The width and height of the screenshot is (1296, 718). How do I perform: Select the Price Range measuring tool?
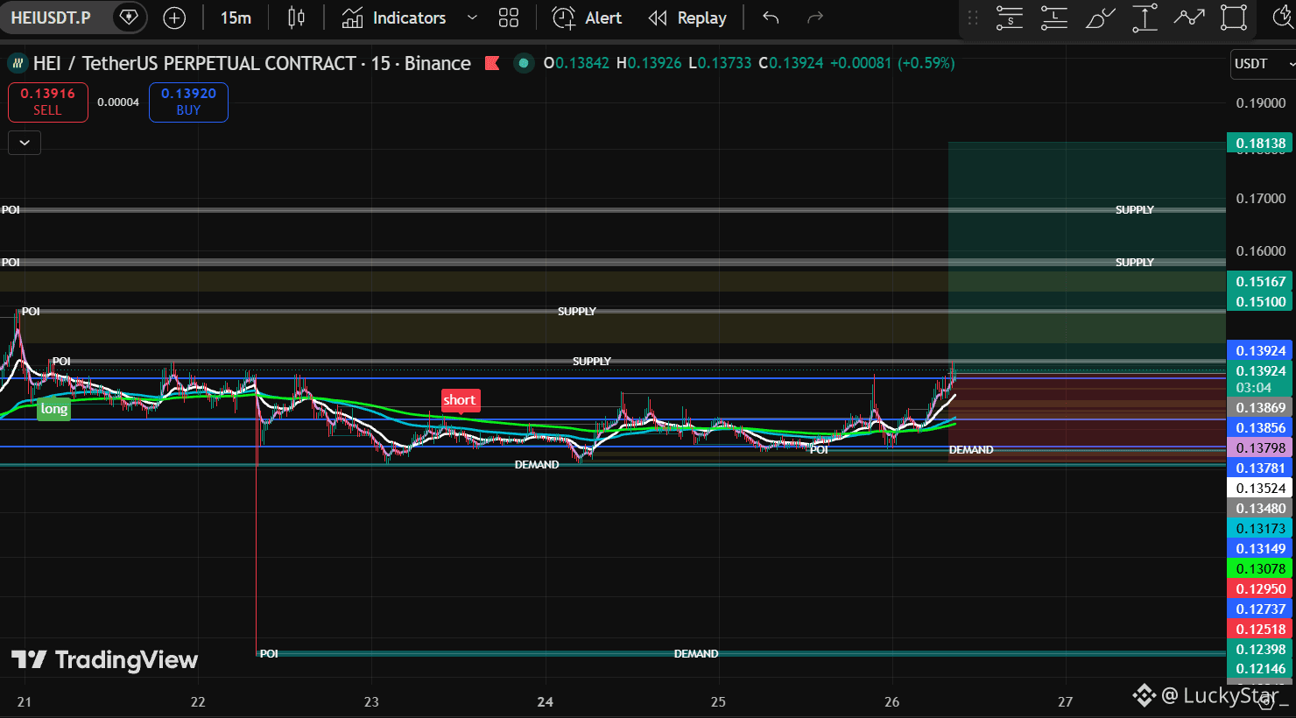click(1145, 18)
